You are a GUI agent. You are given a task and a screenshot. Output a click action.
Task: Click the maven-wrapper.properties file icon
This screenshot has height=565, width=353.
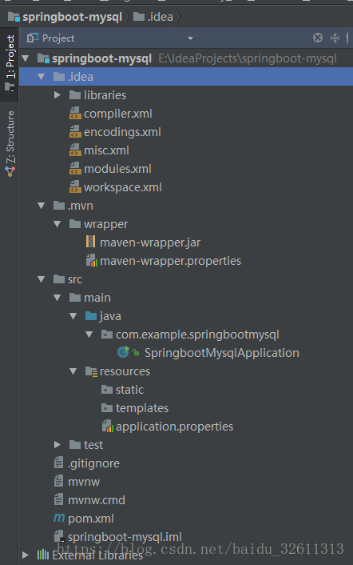[x=92, y=261]
